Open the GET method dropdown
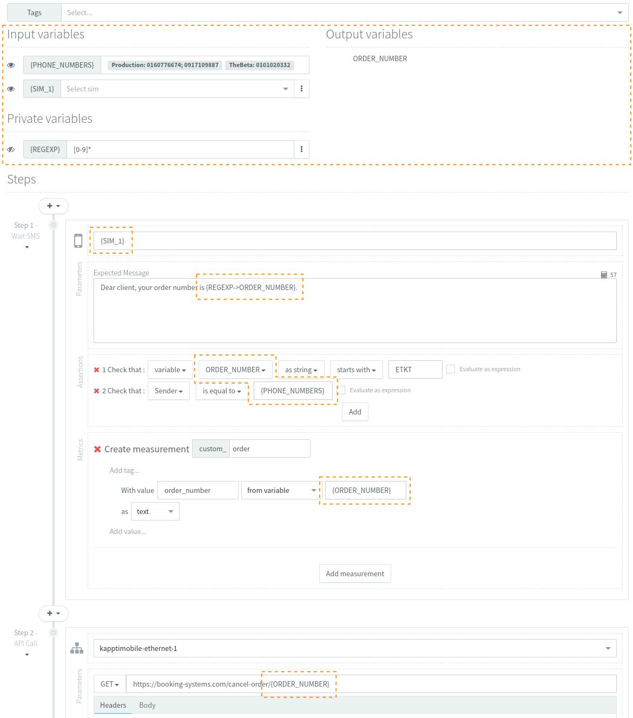 pyautogui.click(x=110, y=684)
